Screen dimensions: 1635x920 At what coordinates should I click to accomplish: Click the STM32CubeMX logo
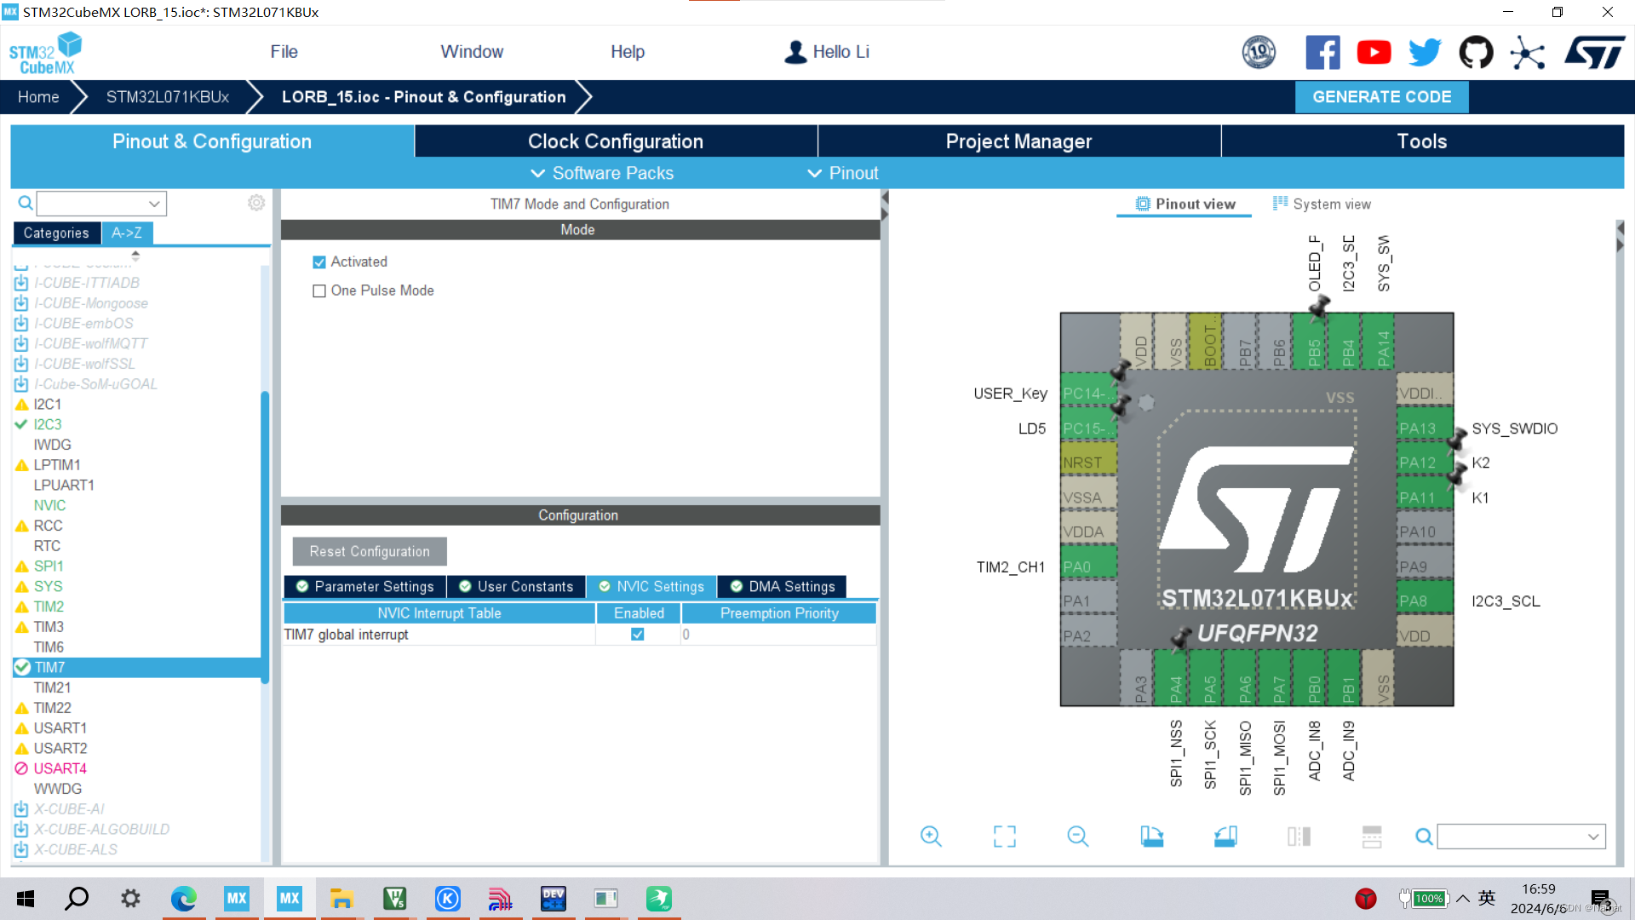(x=46, y=53)
